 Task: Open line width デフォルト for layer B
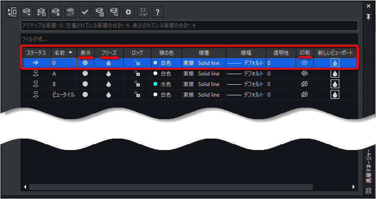coord(245,84)
